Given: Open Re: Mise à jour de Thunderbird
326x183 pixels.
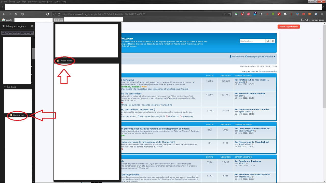Looking at the screenshot, I should tap(252, 142).
